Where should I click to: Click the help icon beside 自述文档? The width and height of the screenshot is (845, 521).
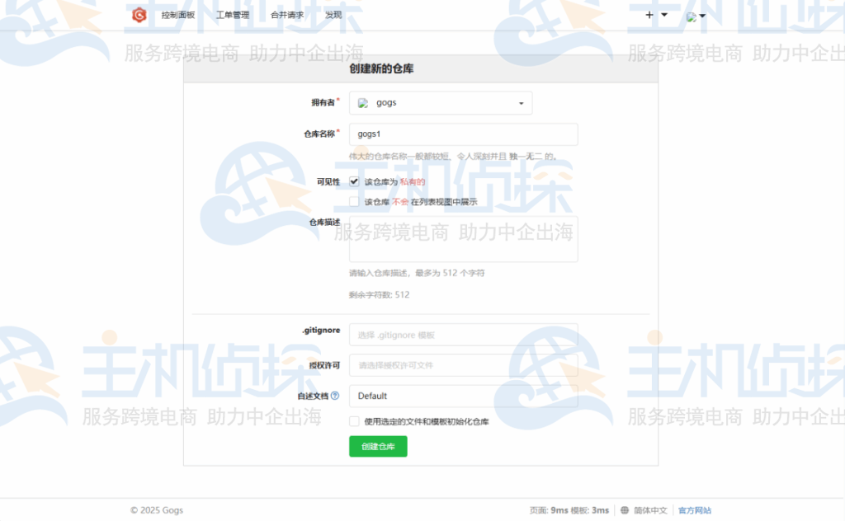click(x=335, y=396)
